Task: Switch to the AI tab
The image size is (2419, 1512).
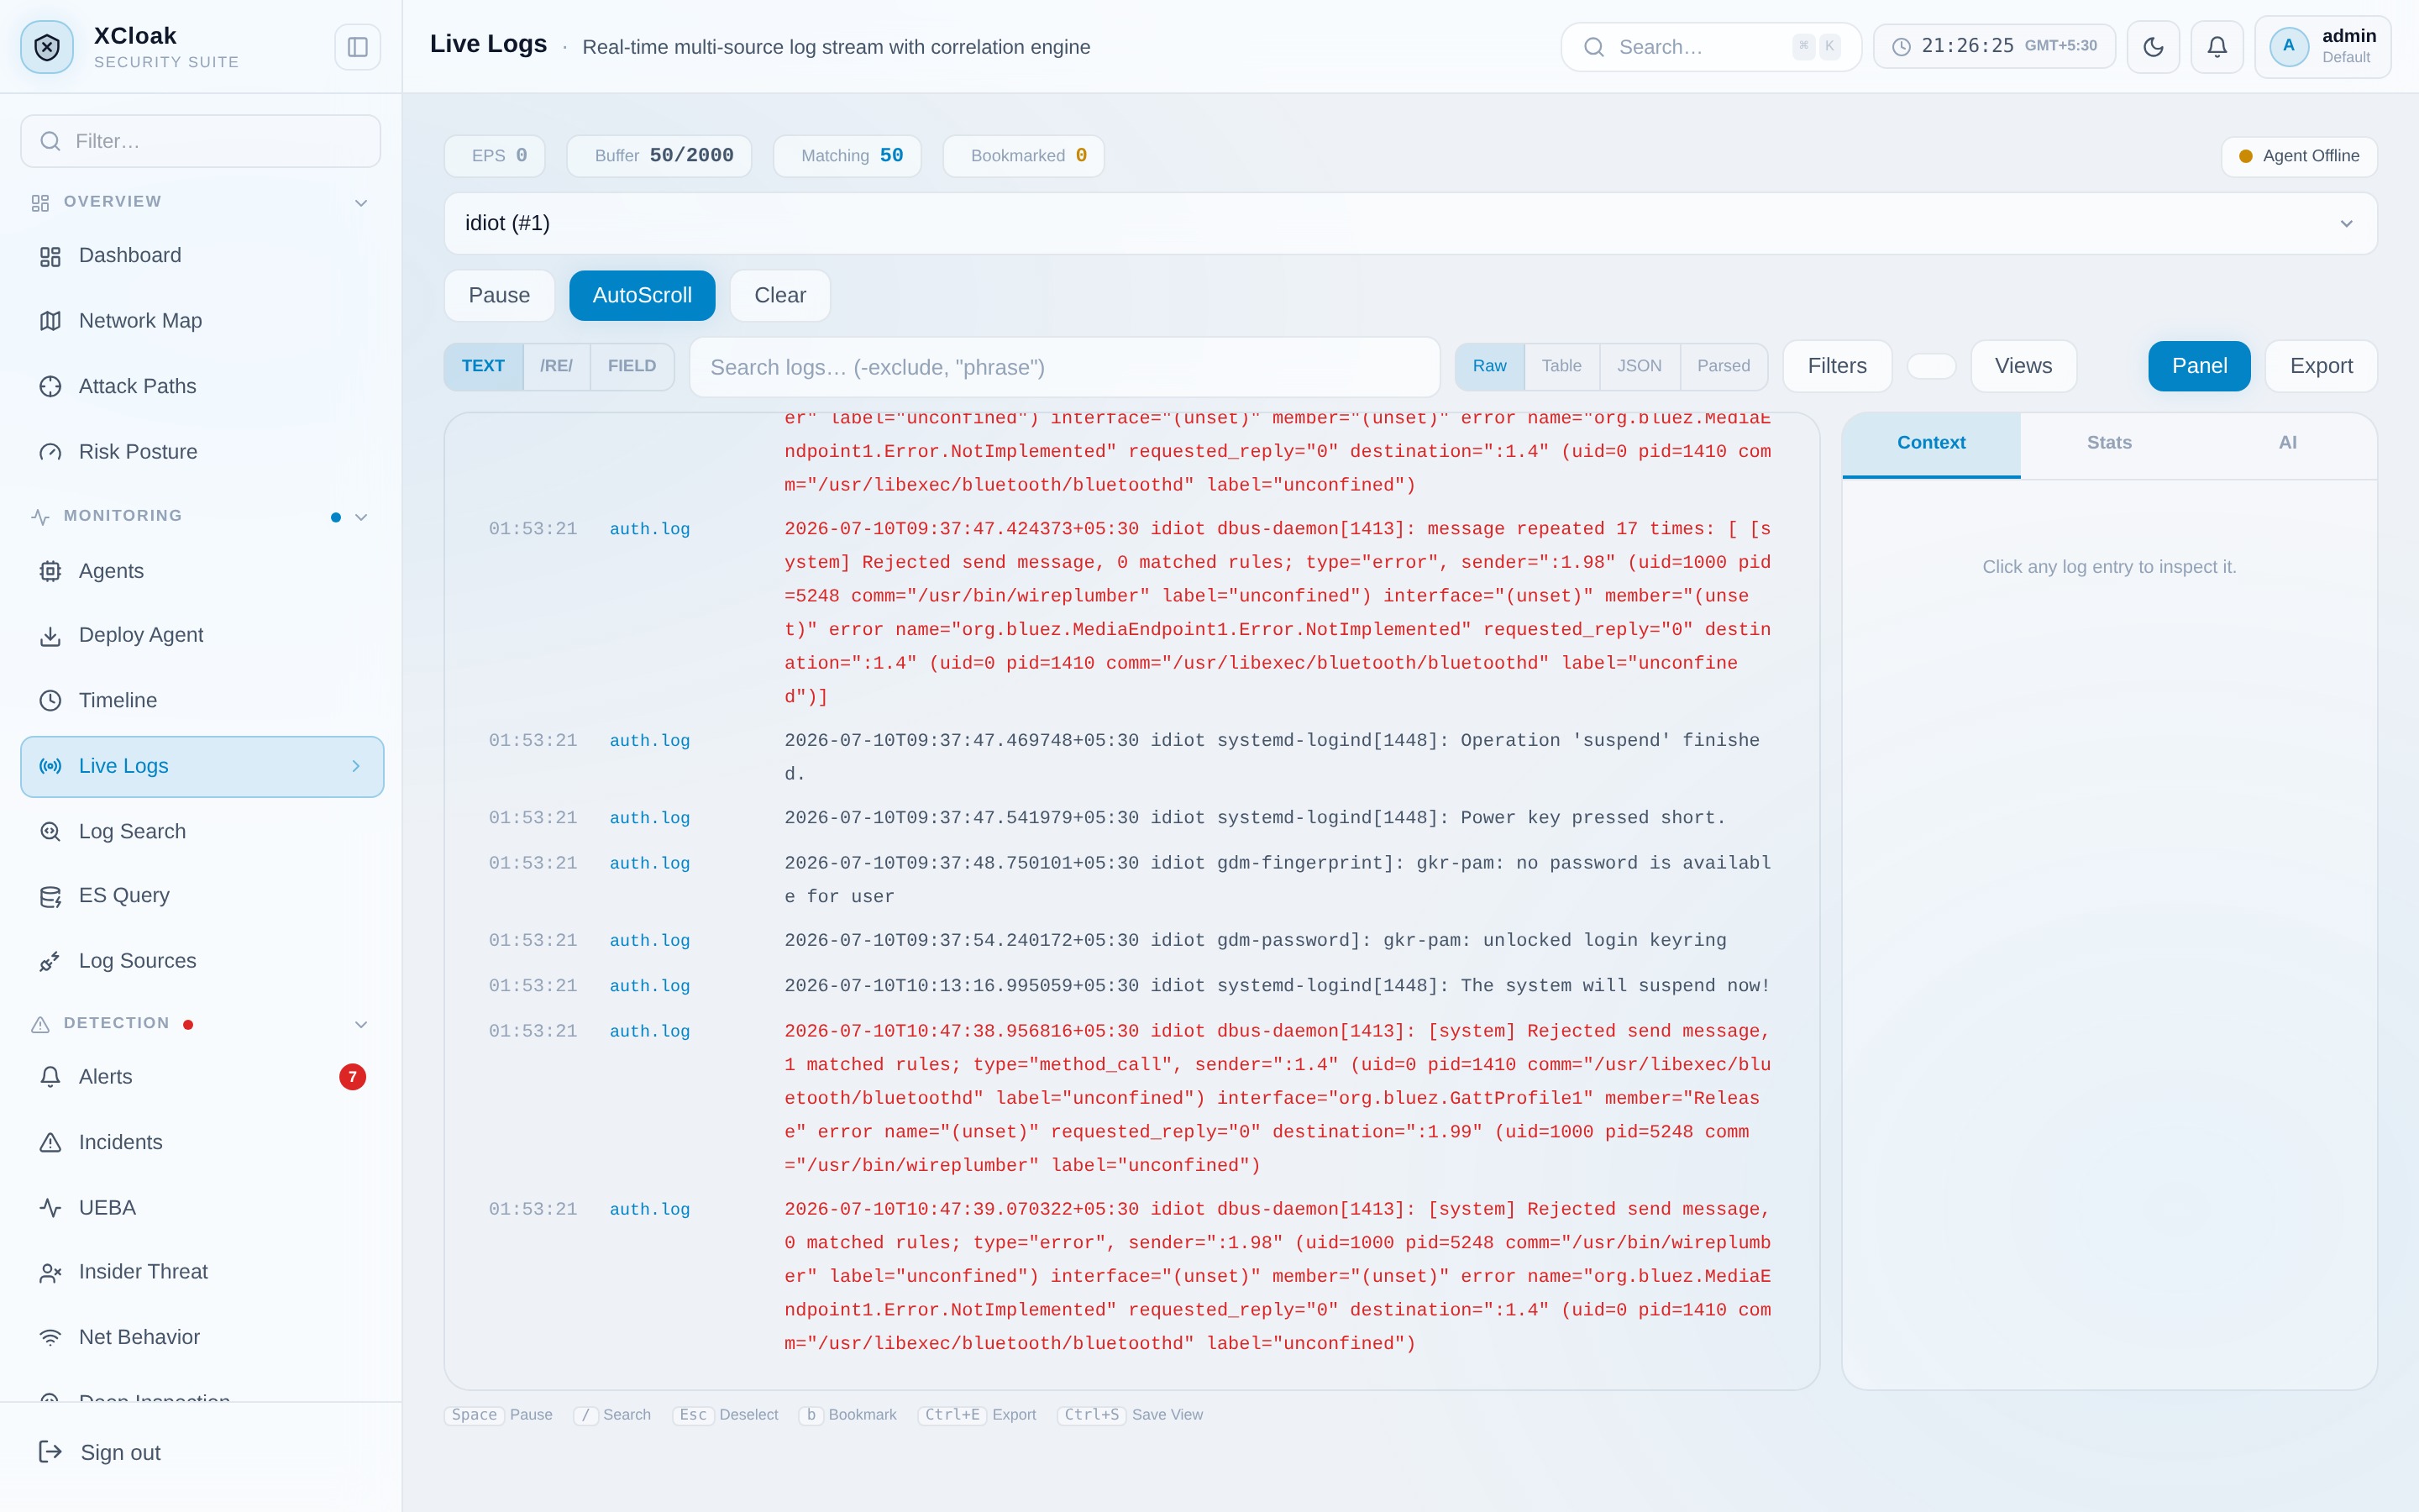Action: (x=2286, y=444)
